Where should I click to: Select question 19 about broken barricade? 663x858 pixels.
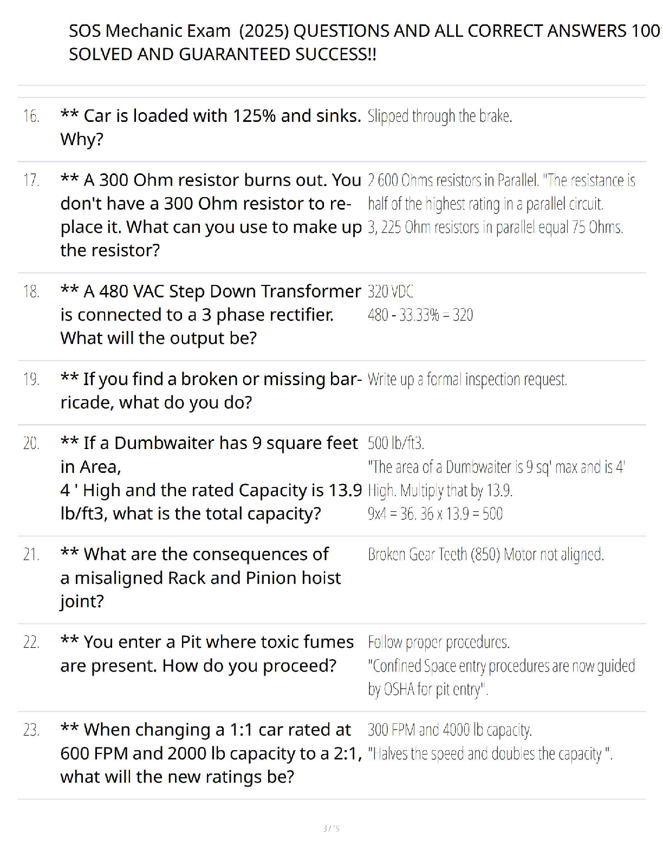(211, 391)
